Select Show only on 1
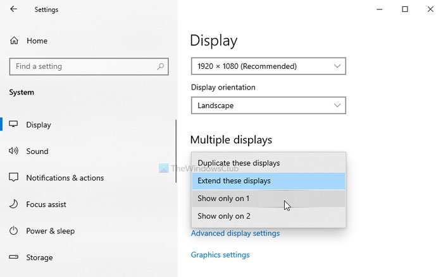 [x=268, y=198]
